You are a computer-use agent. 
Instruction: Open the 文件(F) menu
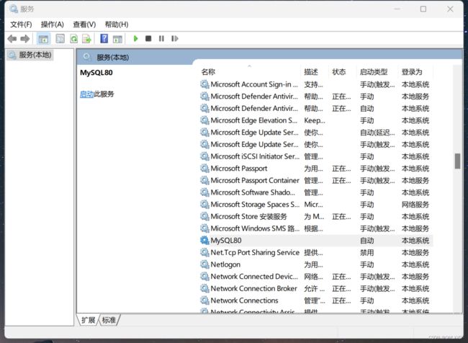click(21, 24)
